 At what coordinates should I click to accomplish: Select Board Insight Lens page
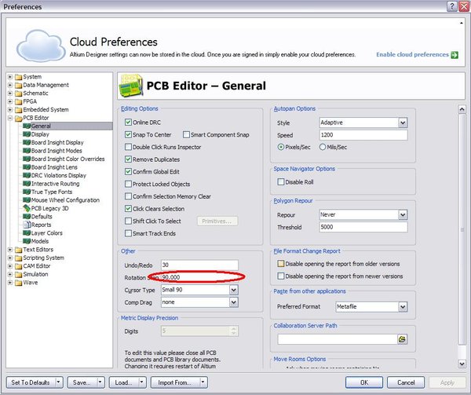pos(54,167)
